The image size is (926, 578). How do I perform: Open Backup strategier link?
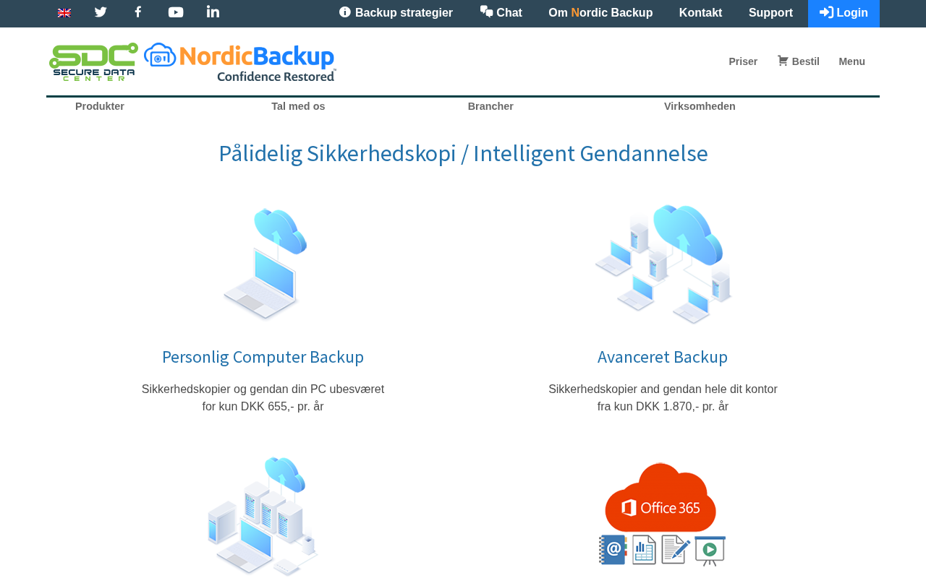[x=396, y=13]
